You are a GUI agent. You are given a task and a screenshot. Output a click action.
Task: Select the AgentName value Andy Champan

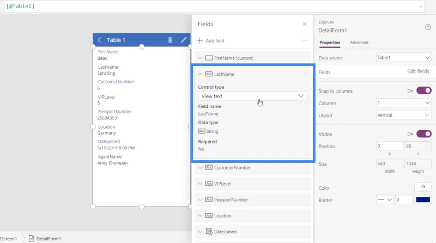pyautogui.click(x=112, y=163)
